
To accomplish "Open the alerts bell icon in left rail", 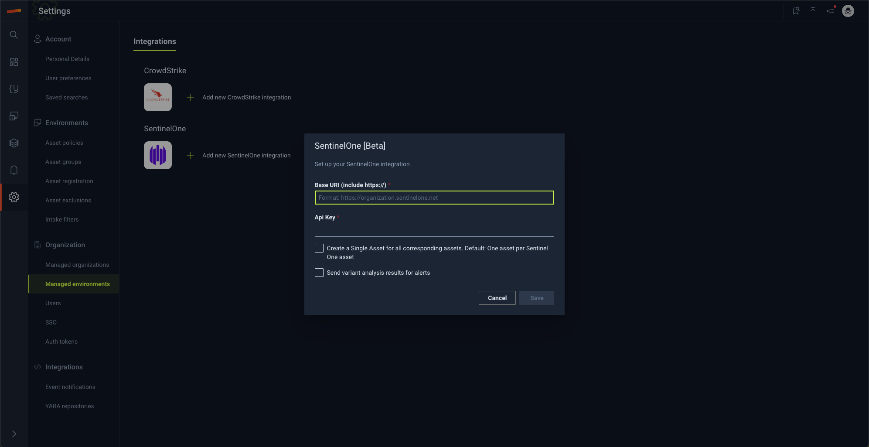I will coord(14,170).
